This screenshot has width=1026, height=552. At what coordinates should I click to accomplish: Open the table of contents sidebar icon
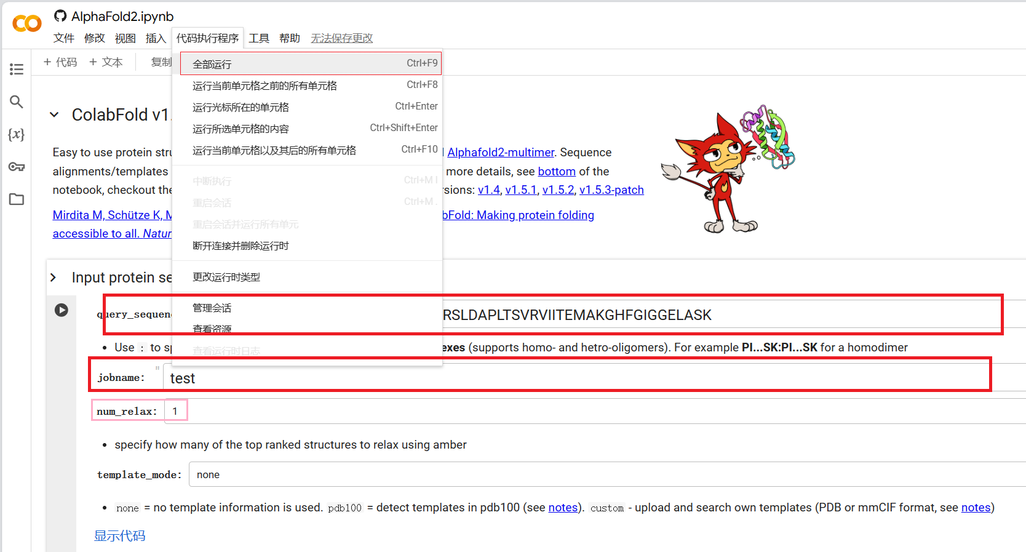point(17,69)
